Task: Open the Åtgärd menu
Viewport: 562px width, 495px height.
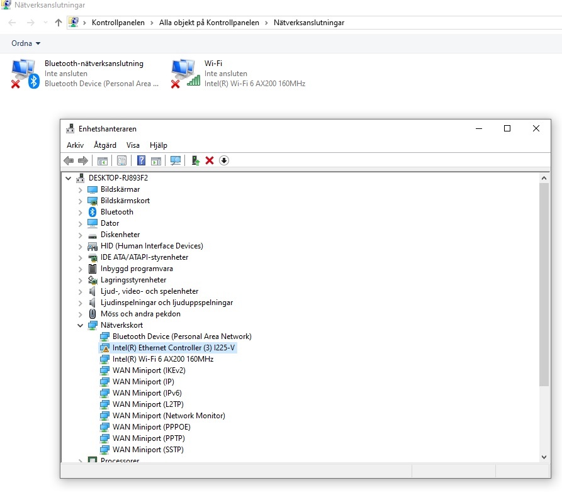Action: [x=105, y=145]
